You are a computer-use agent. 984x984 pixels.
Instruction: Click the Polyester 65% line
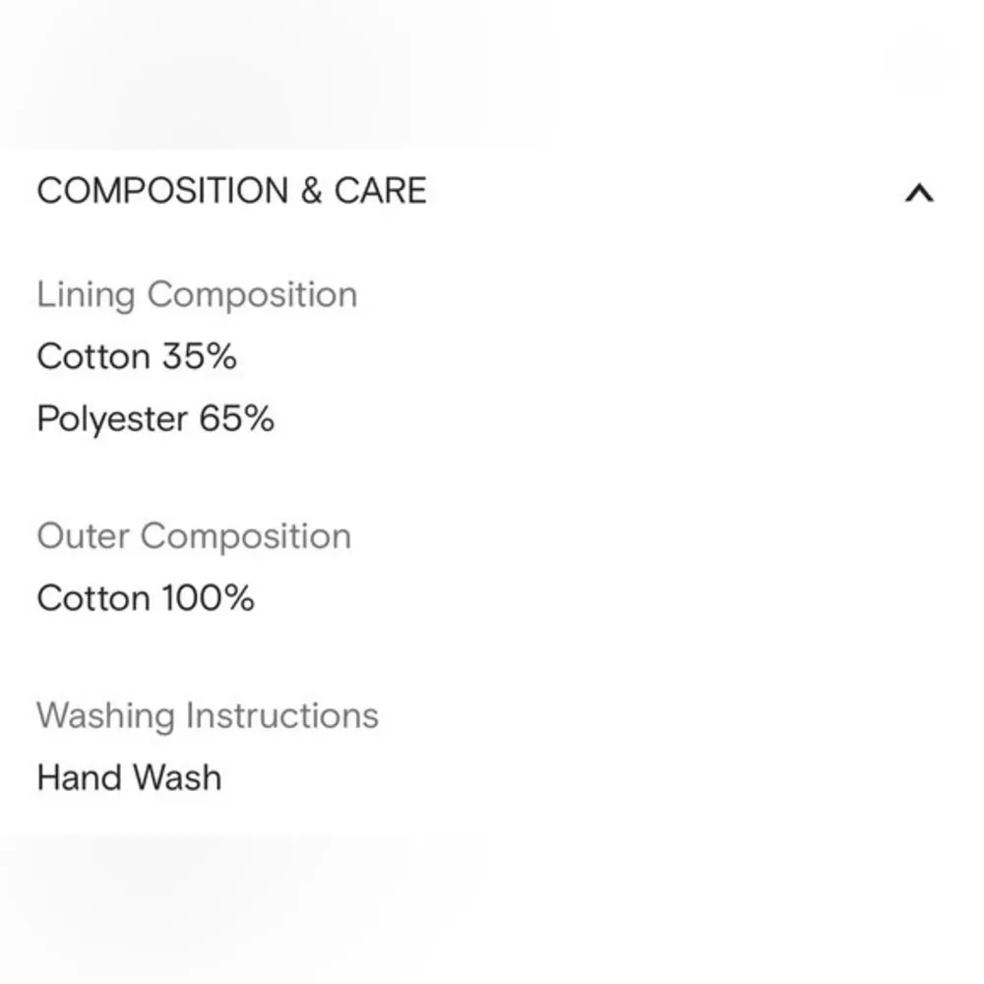pyautogui.click(x=155, y=419)
